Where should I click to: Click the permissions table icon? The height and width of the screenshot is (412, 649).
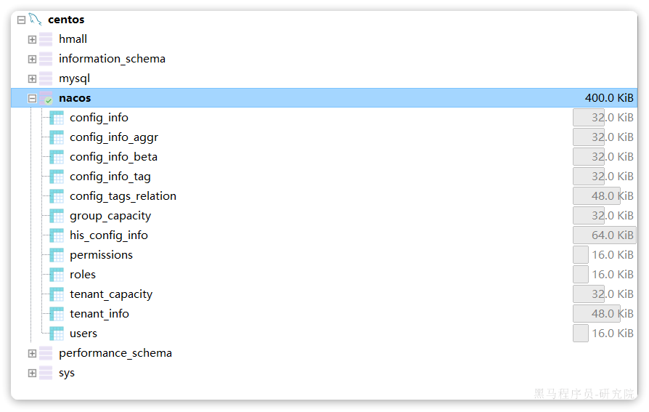point(57,255)
